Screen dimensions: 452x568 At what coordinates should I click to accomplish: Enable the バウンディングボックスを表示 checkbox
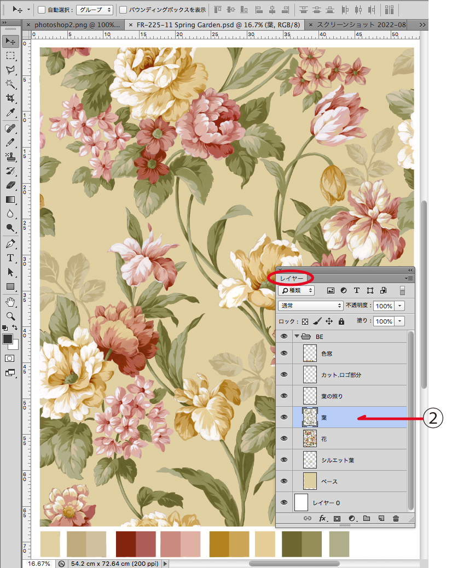tap(123, 10)
